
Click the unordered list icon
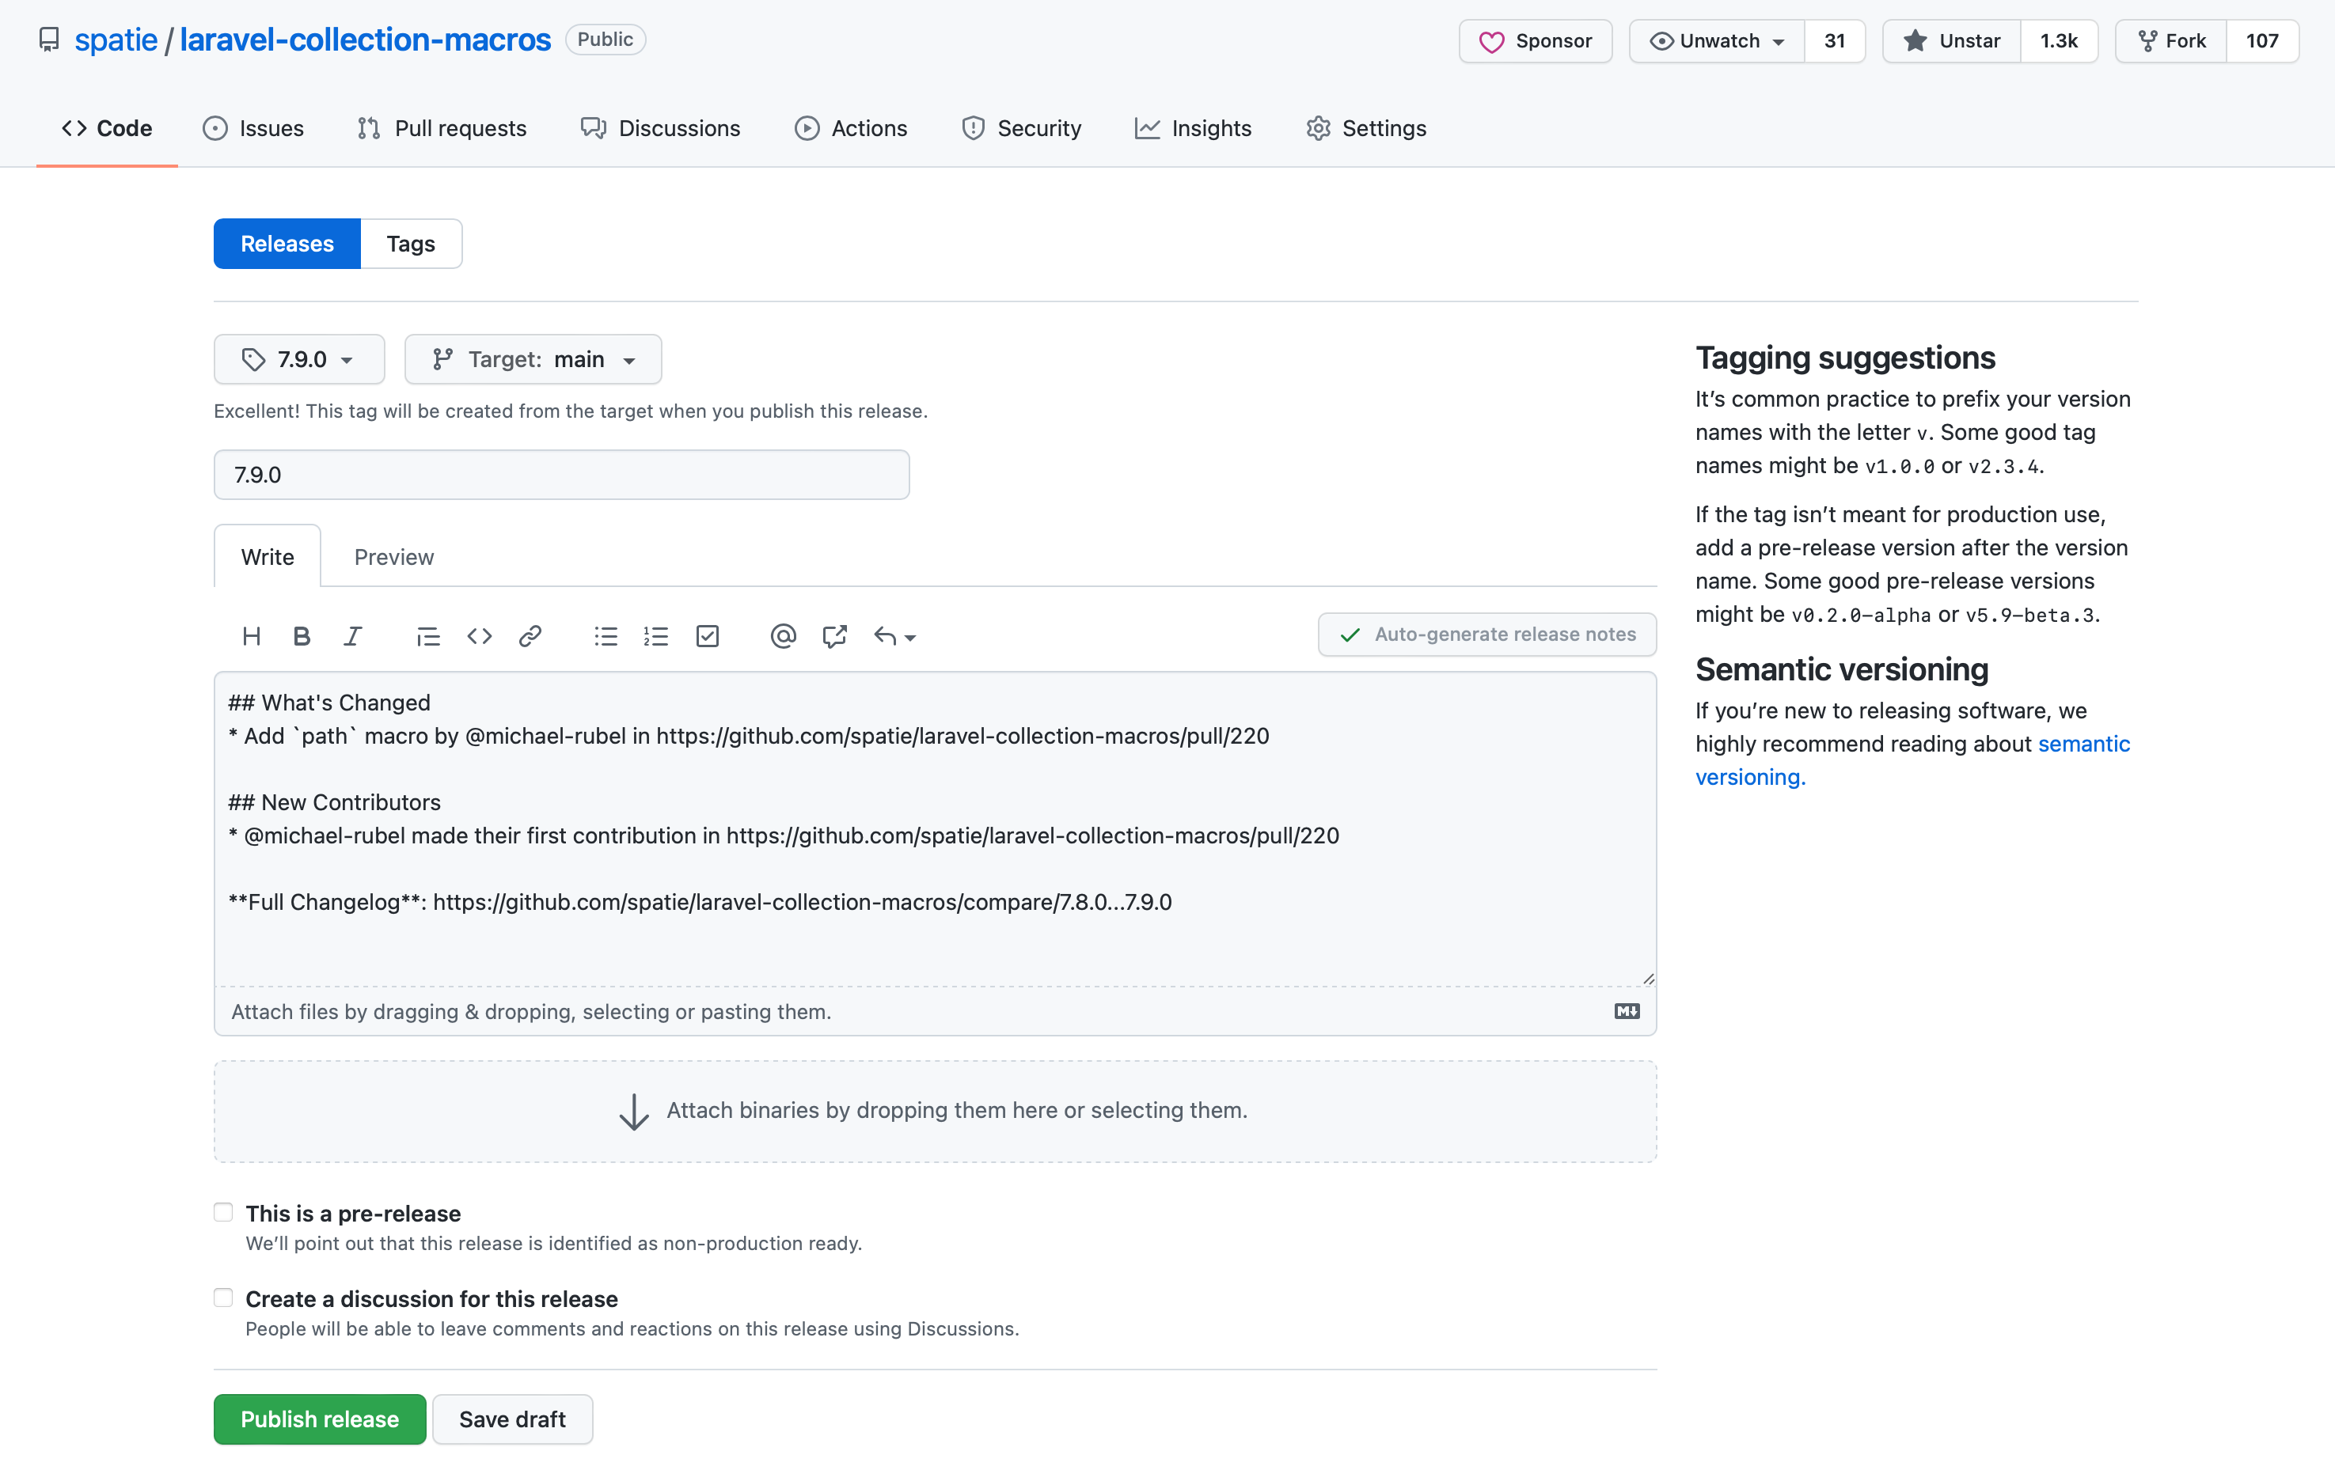coord(605,635)
